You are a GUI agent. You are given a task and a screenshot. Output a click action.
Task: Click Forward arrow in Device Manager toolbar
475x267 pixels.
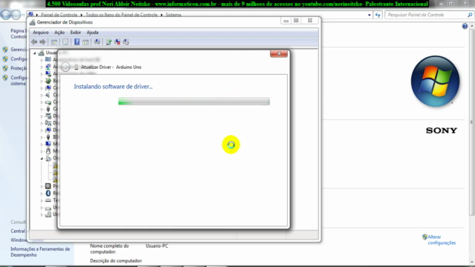pyautogui.click(x=43, y=42)
